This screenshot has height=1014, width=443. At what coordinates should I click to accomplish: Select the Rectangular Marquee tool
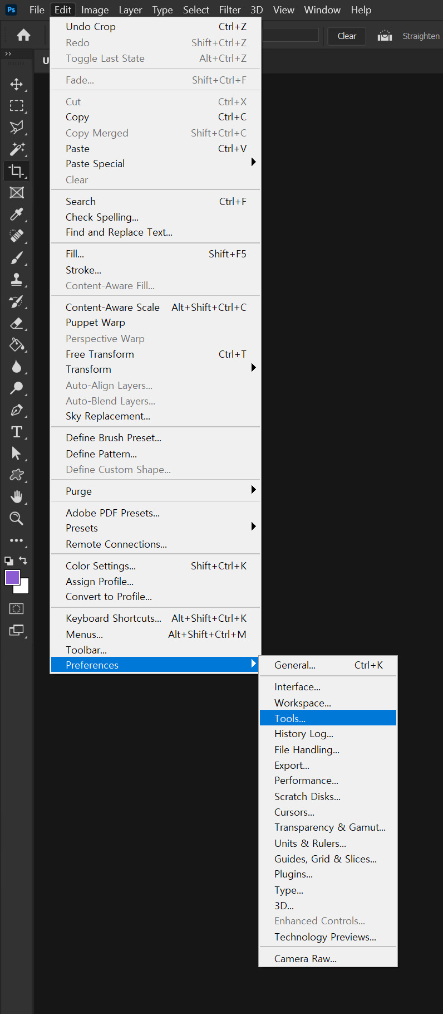tap(17, 106)
